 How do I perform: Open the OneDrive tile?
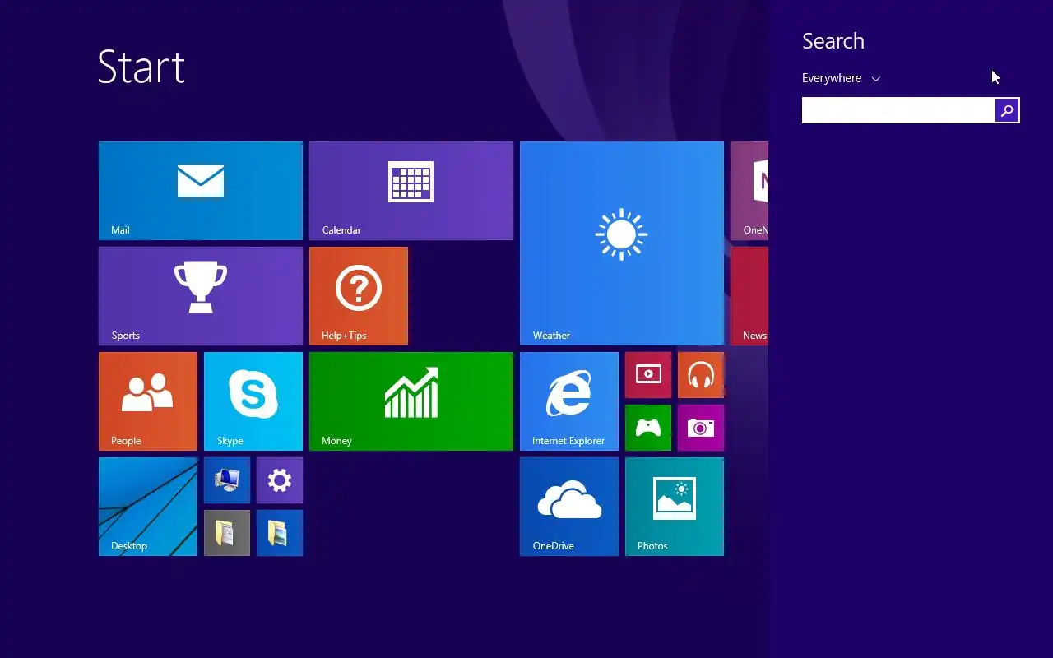pos(569,507)
